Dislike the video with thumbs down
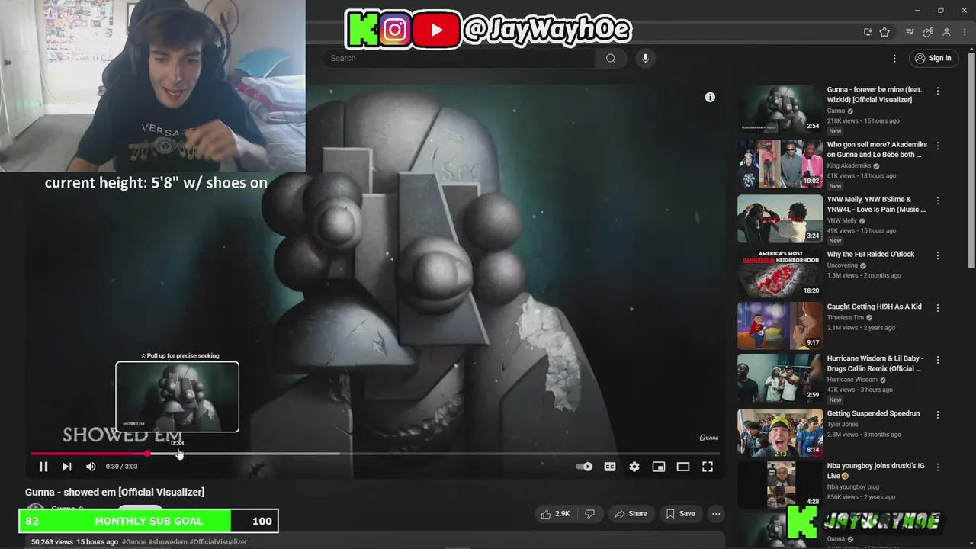 589,514
